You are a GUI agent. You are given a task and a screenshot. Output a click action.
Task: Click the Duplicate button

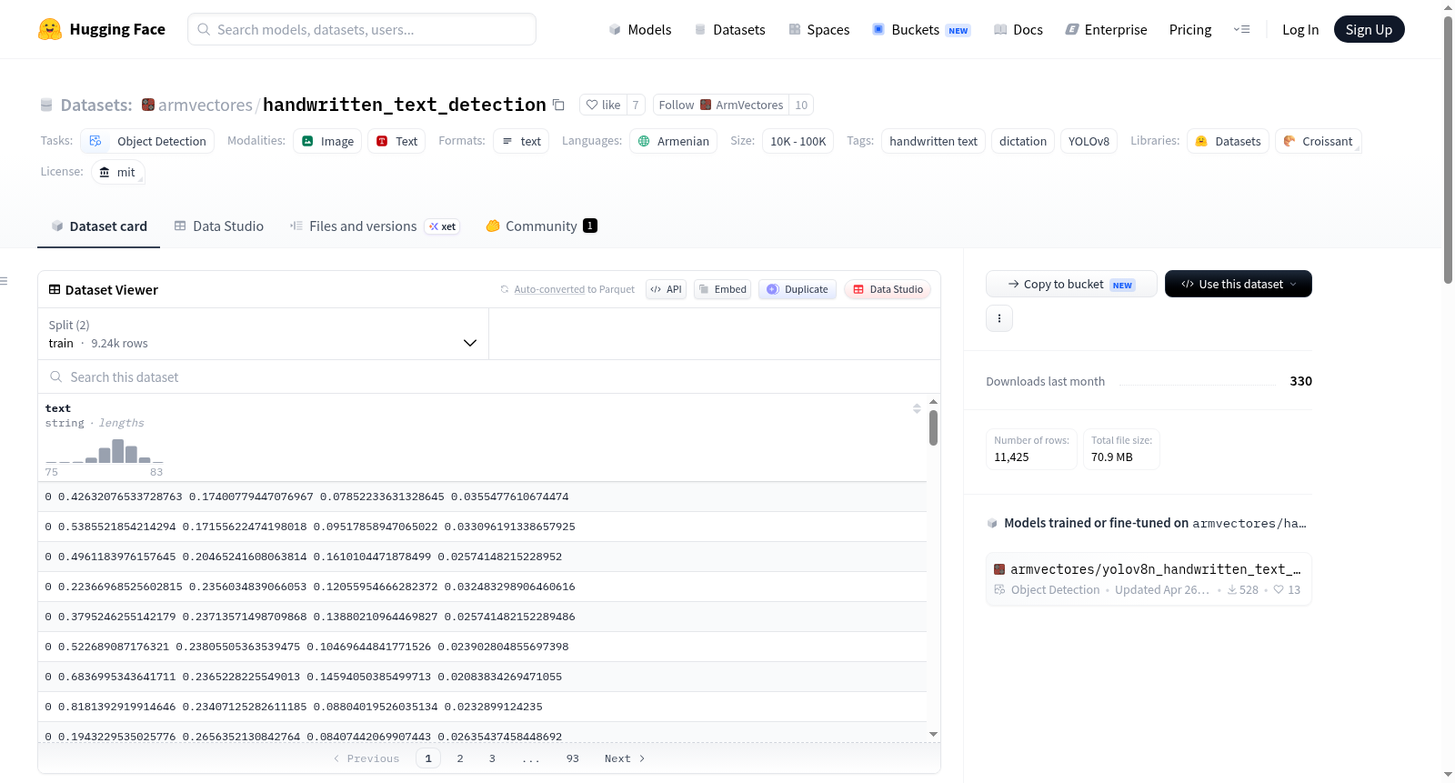798,289
